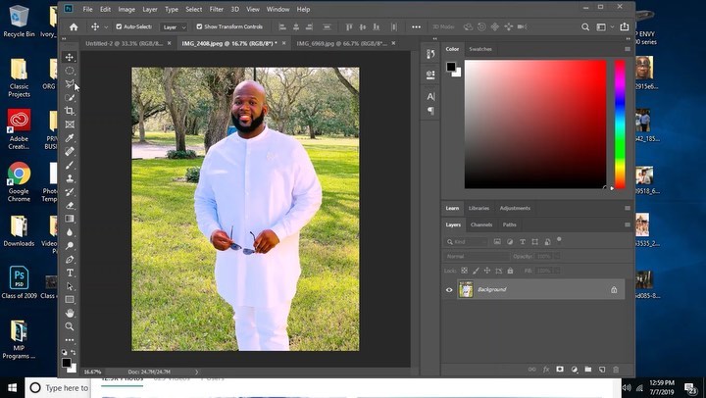Hide the Background layer with eye icon
This screenshot has height=398, width=706.
tap(450, 290)
